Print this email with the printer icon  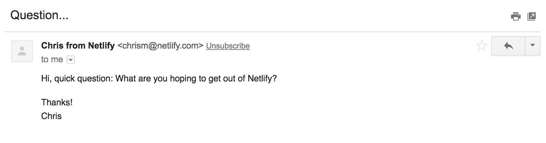515,16
